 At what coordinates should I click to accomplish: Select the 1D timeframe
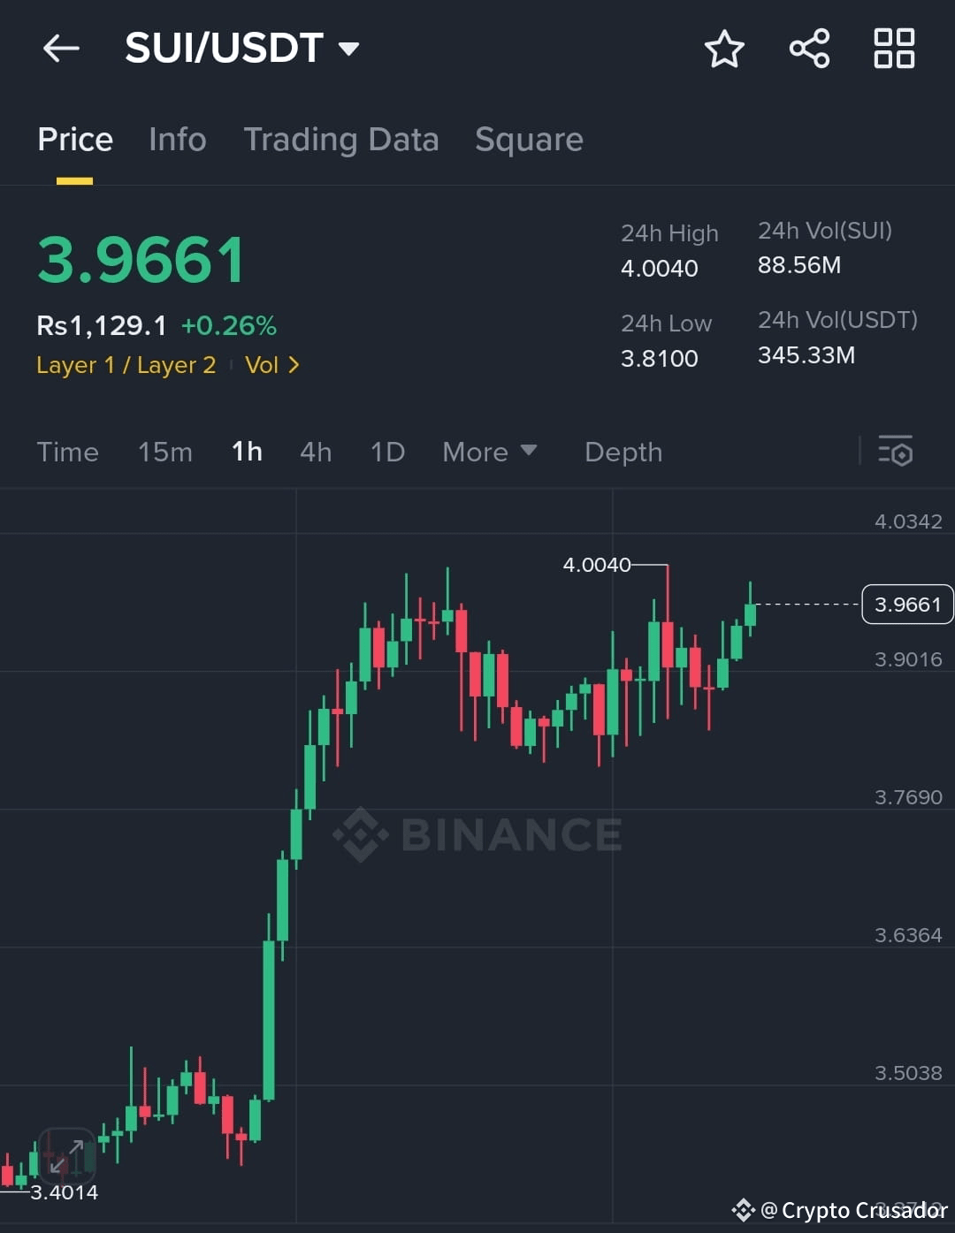click(386, 452)
